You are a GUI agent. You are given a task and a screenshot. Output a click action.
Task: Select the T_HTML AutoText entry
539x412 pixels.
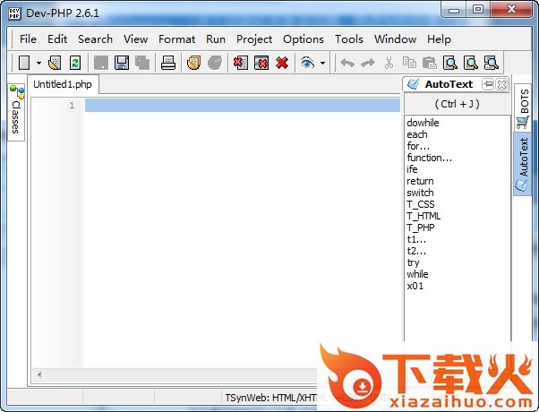point(423,216)
